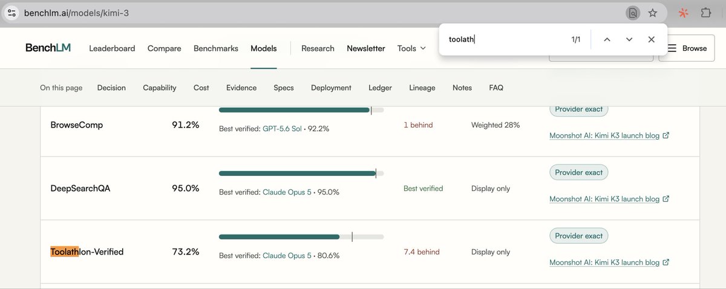The height and width of the screenshot is (289, 726).
Task: Click the Provider exact badge in DeepSearchQA row
Action: tap(579, 172)
